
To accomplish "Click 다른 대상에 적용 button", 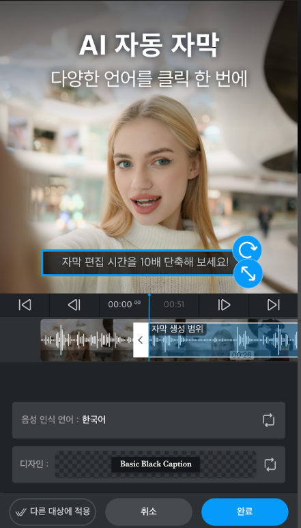I will (x=53, y=512).
